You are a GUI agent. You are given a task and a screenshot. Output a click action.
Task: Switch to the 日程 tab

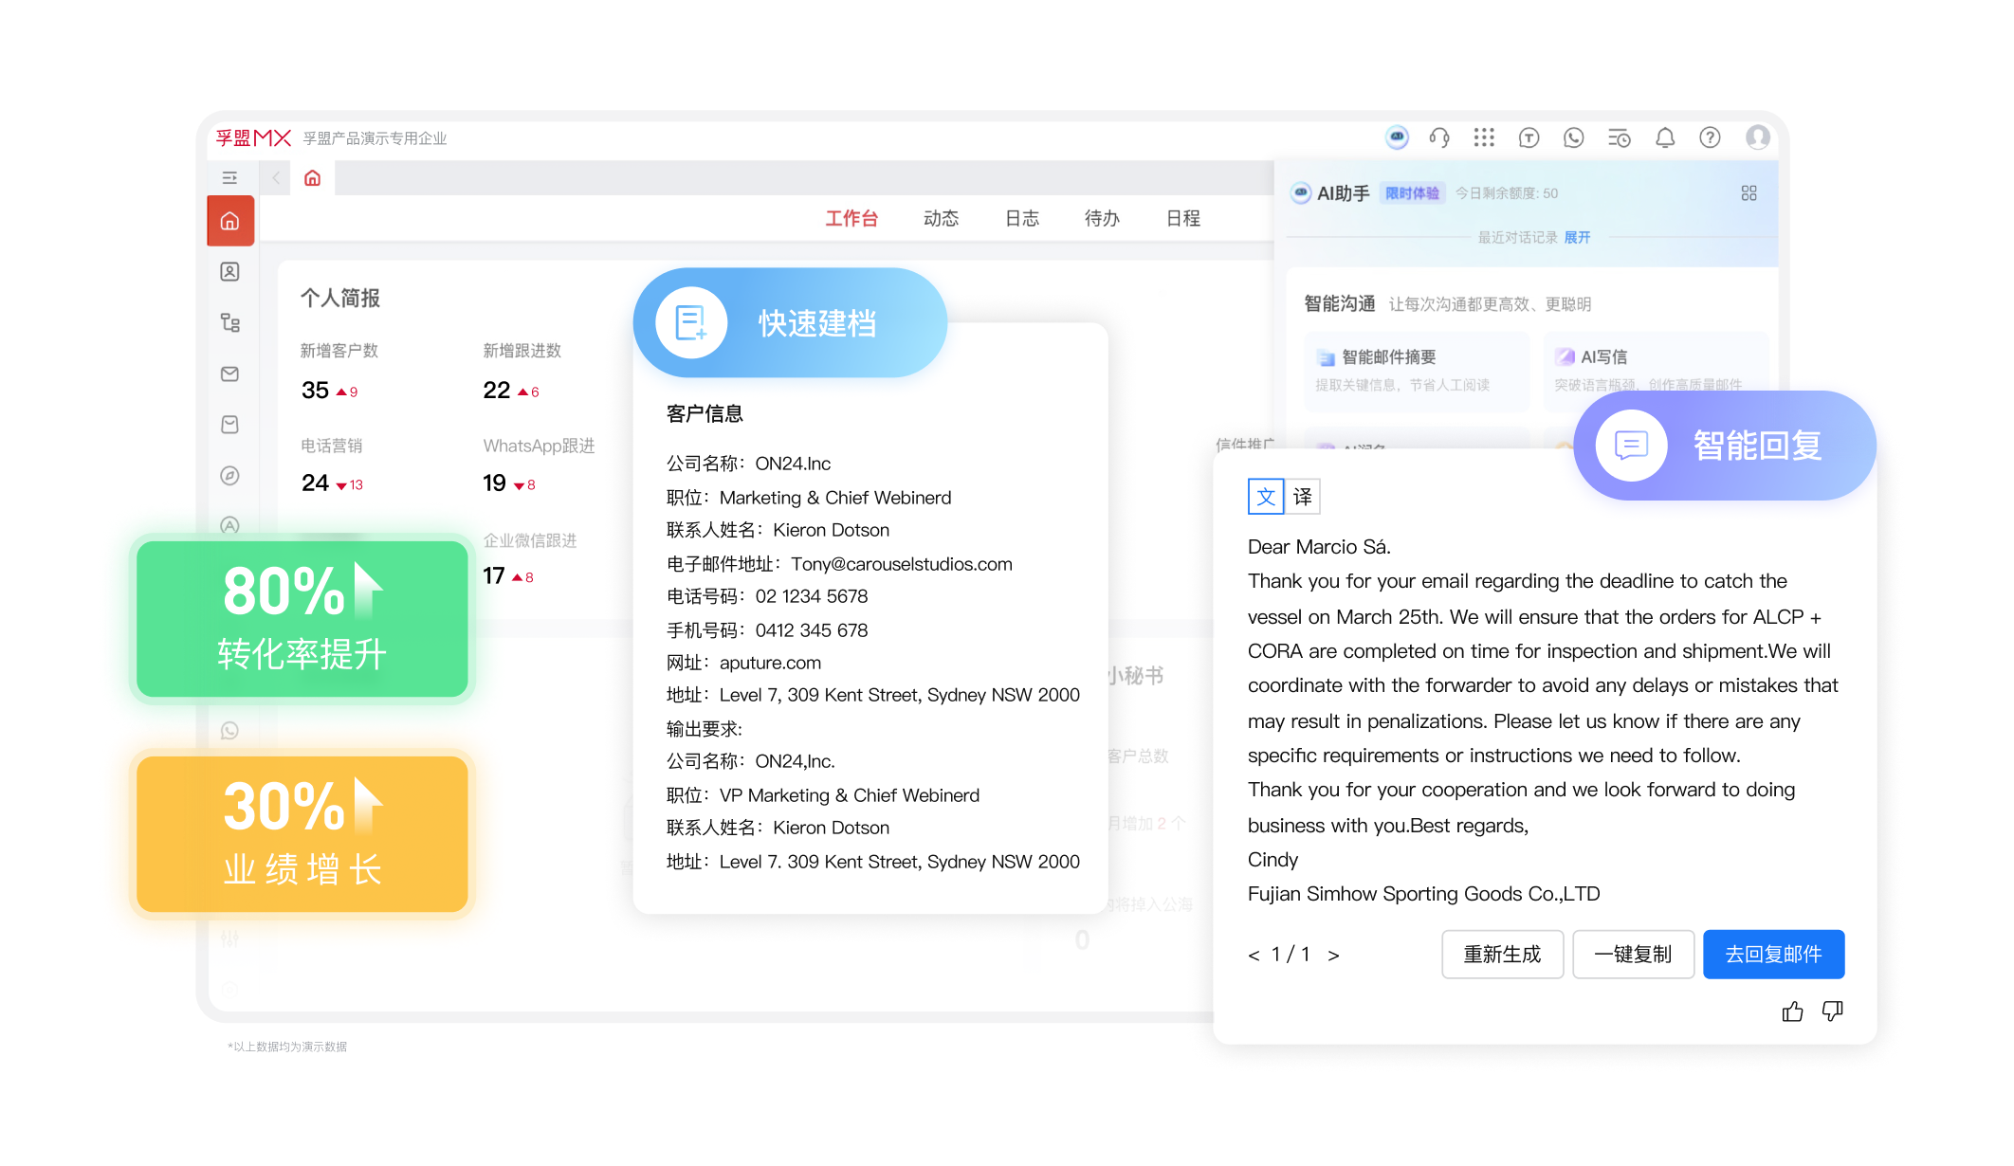pyautogui.click(x=1182, y=218)
